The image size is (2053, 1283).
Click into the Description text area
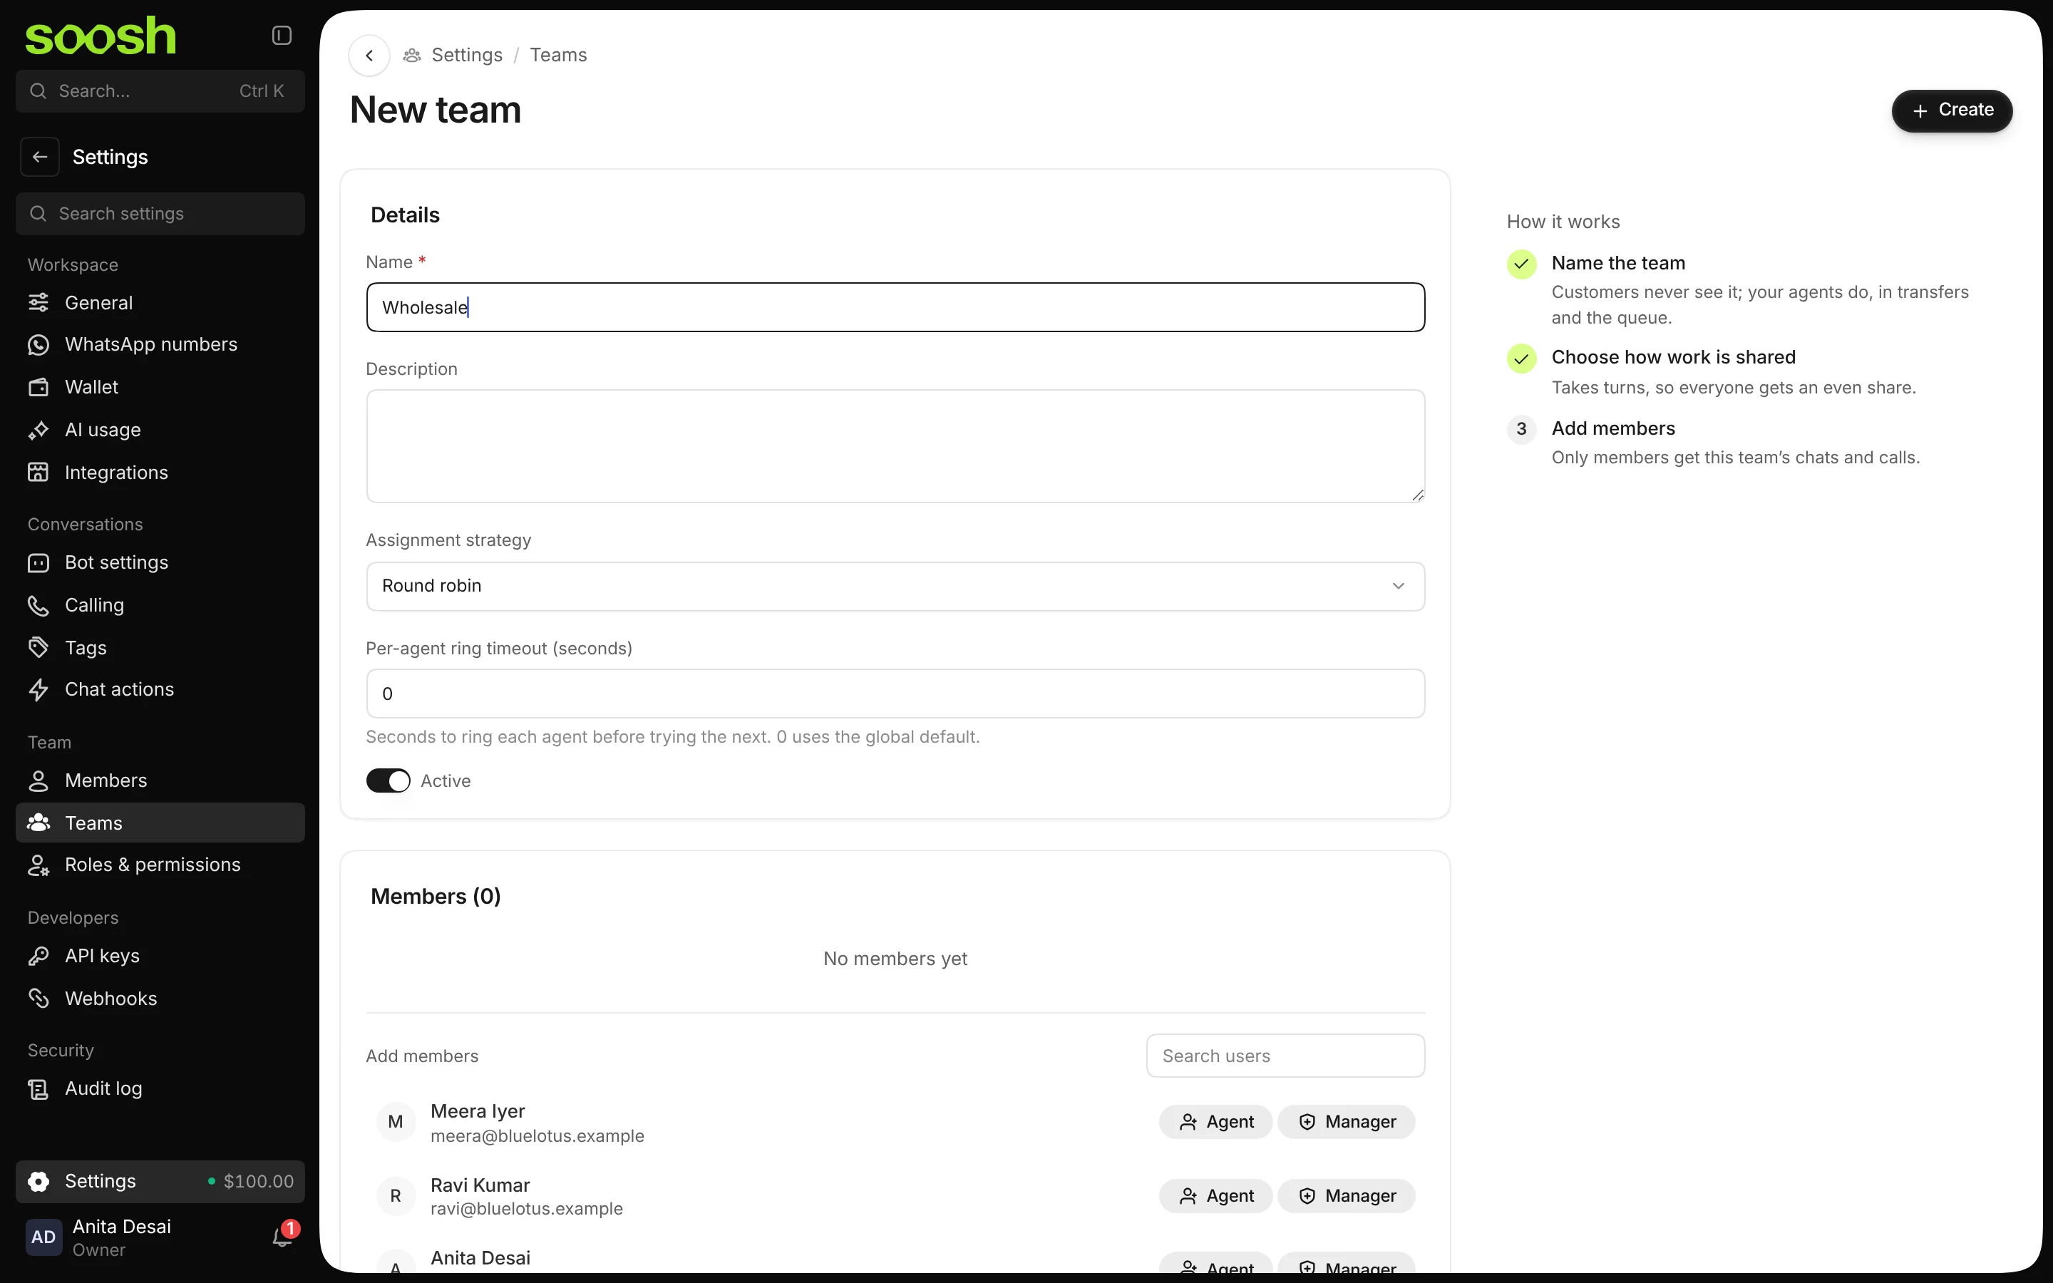tap(895, 446)
